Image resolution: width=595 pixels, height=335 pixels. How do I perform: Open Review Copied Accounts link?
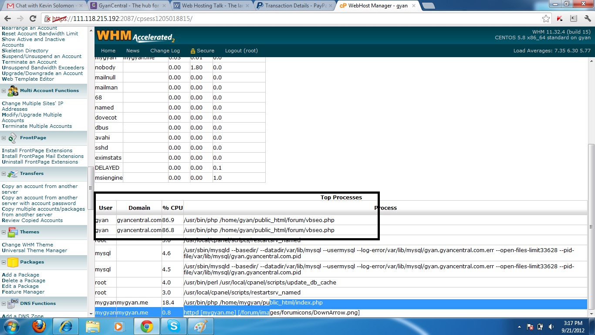coord(32,220)
